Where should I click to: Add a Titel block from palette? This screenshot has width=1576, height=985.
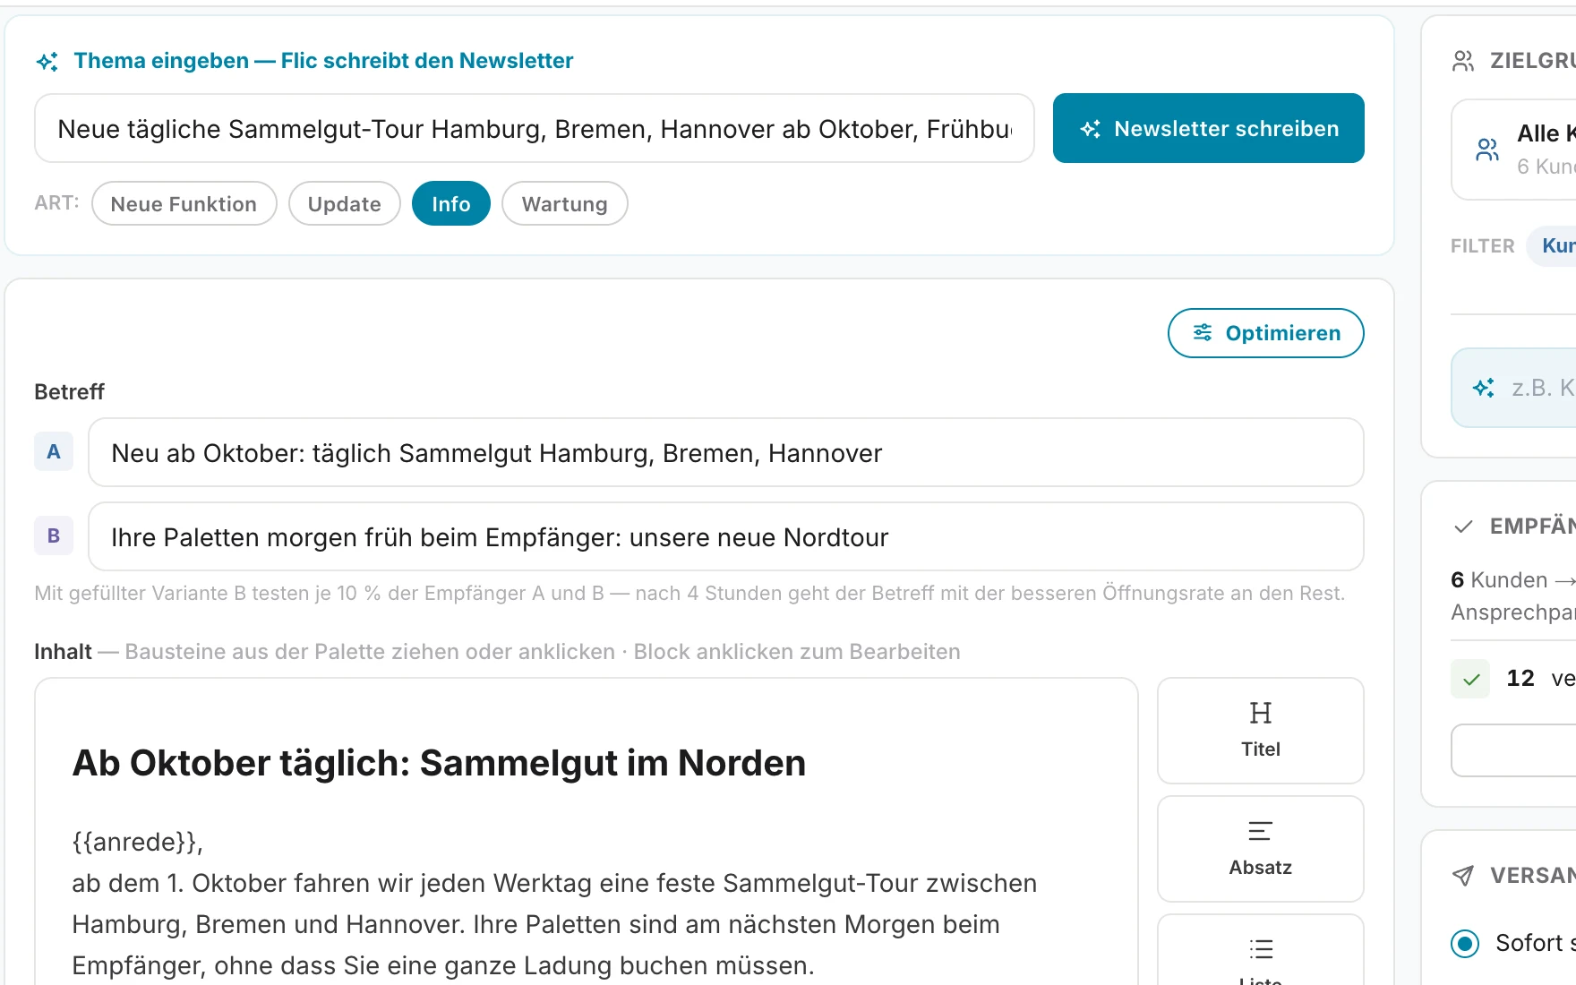pyautogui.click(x=1260, y=730)
